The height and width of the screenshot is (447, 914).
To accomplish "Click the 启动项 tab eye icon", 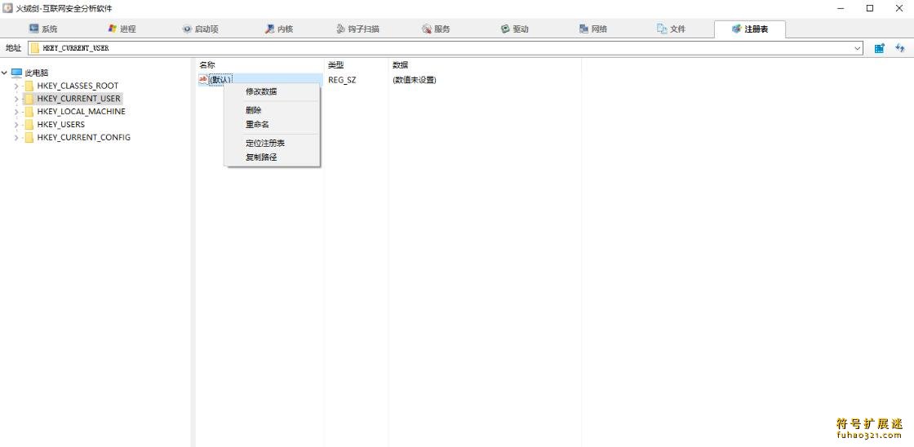I will (187, 29).
